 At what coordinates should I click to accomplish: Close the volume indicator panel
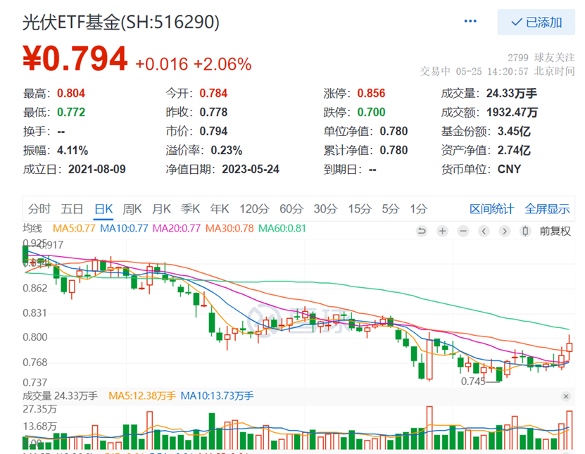[566, 396]
